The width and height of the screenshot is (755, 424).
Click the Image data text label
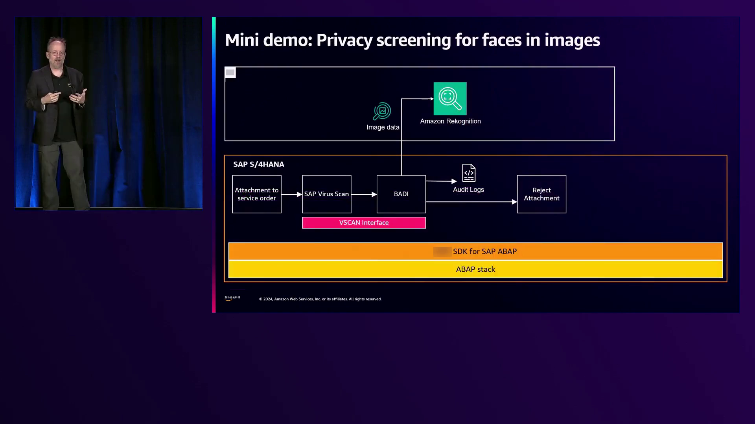[x=383, y=127]
